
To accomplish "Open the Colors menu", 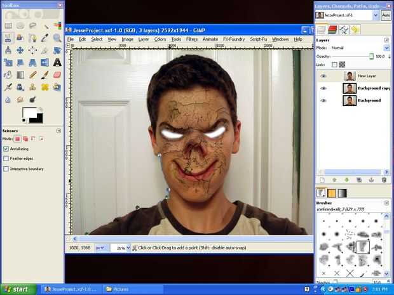I will click(x=160, y=39).
